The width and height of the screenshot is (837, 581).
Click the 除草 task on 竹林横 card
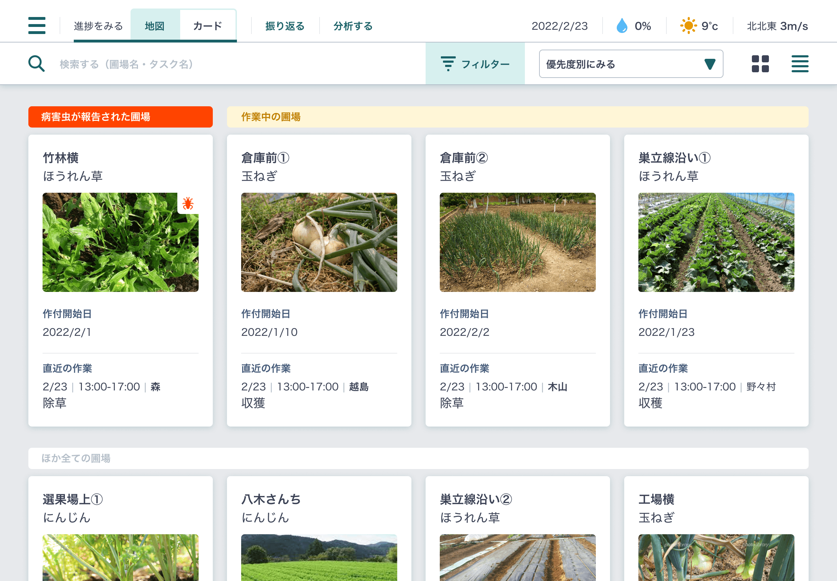[55, 403]
